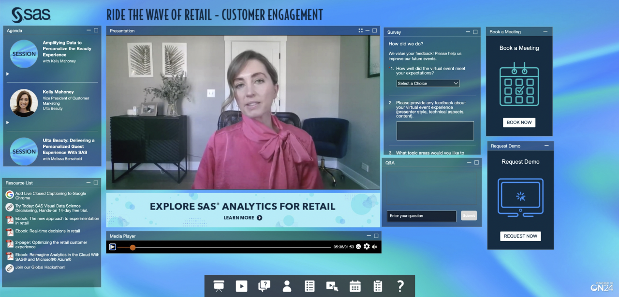The height and width of the screenshot is (297, 619).
Task: Maximize the Resource List panel
Action: [x=96, y=183]
